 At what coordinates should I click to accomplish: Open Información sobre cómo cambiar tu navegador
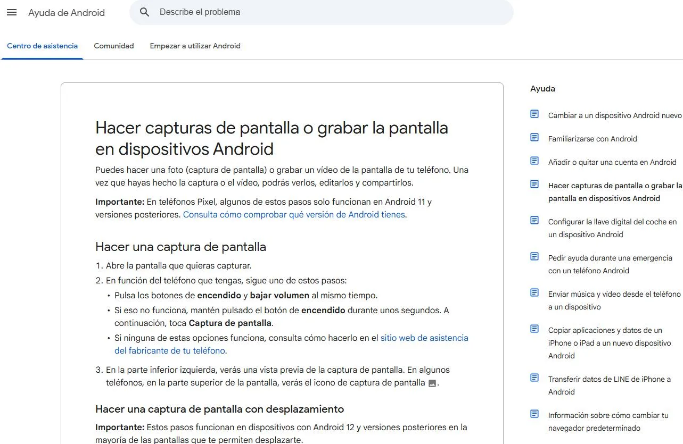(x=608, y=422)
